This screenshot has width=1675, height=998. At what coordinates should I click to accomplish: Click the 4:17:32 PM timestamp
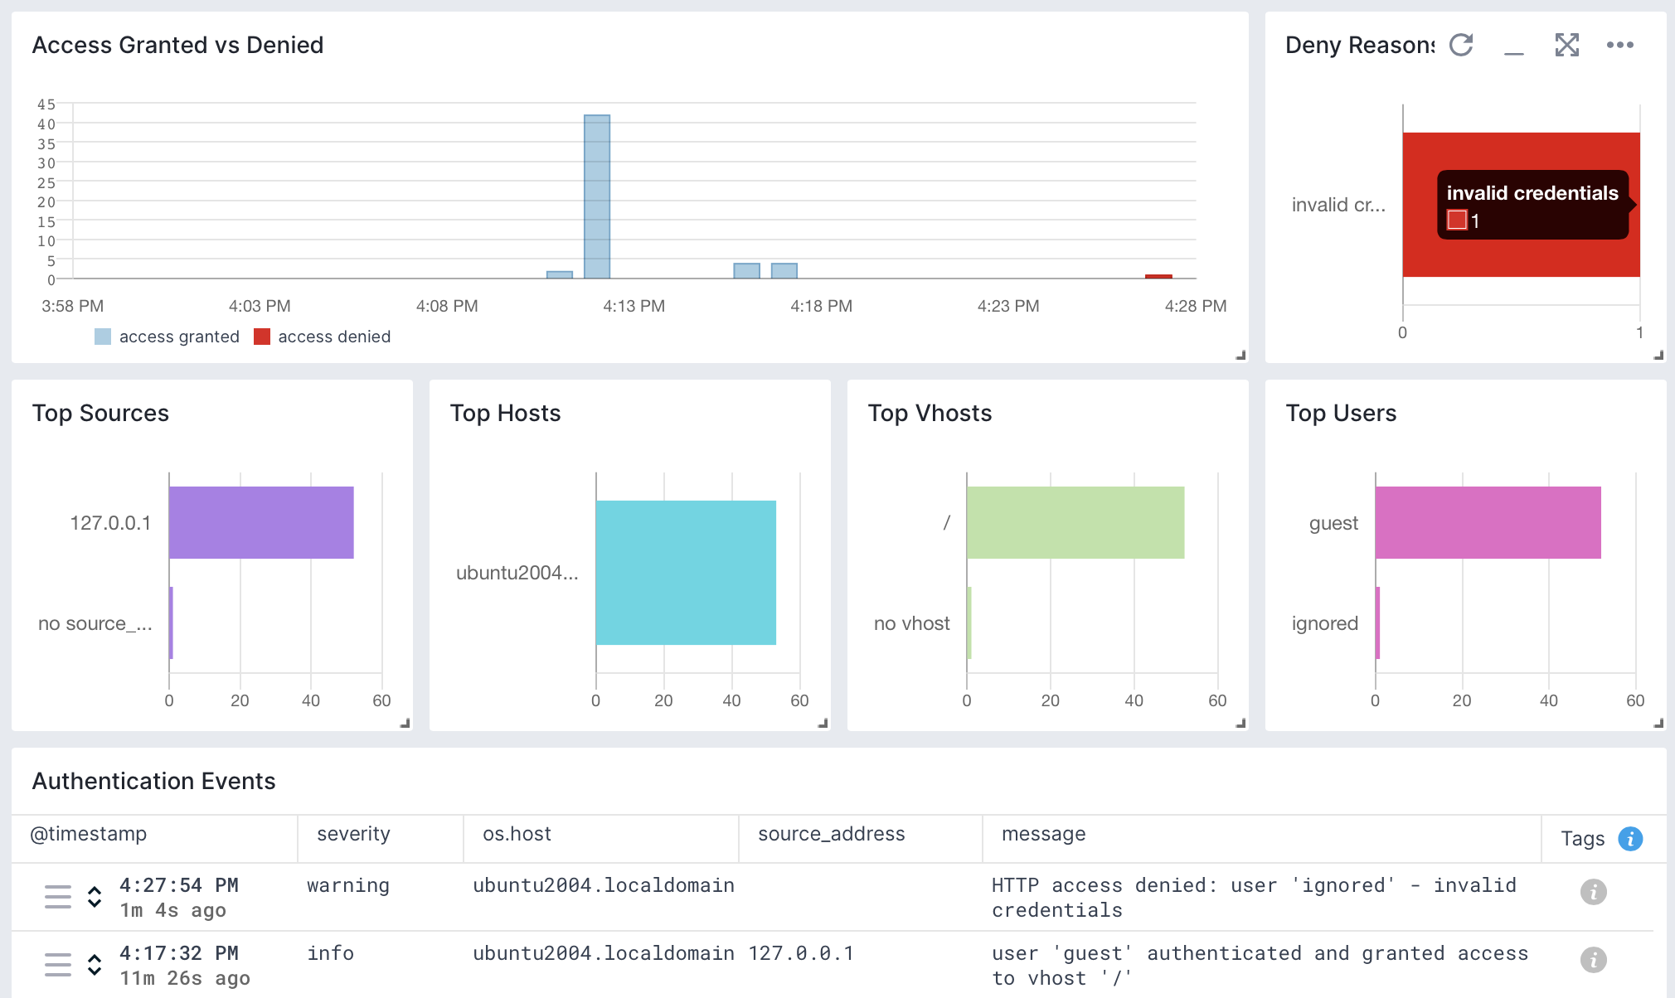(179, 953)
